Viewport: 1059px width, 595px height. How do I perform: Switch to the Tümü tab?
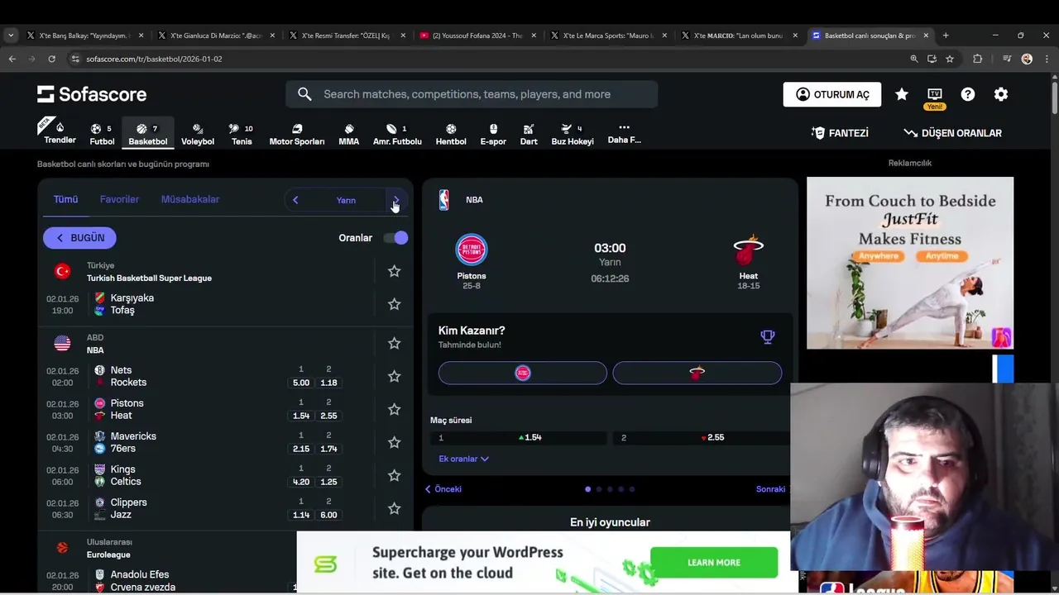65,199
